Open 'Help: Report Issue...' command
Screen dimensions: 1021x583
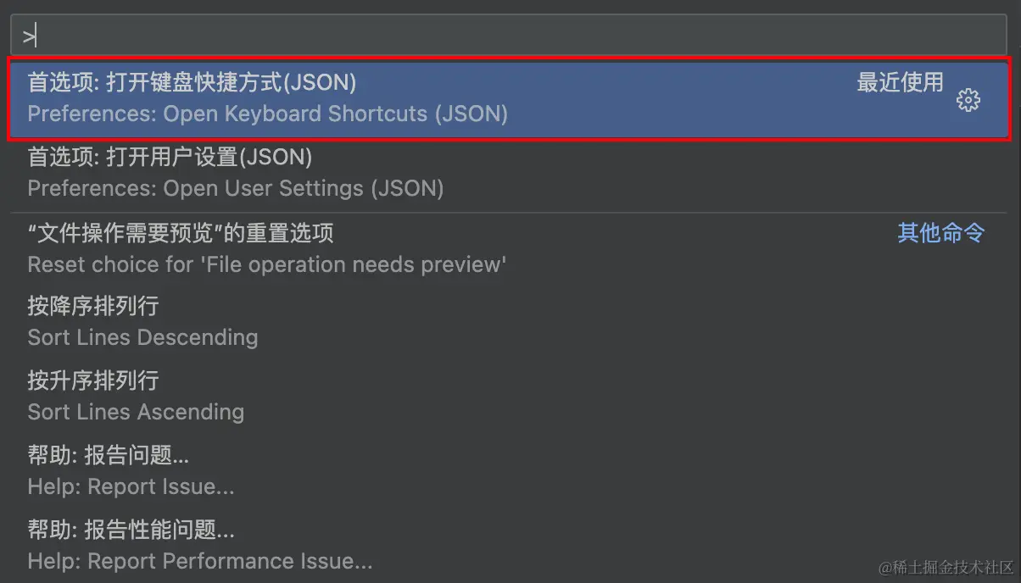click(x=131, y=486)
